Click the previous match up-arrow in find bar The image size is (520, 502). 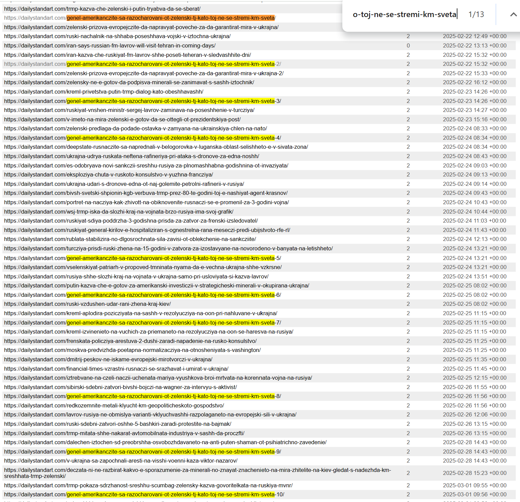coord(513,14)
